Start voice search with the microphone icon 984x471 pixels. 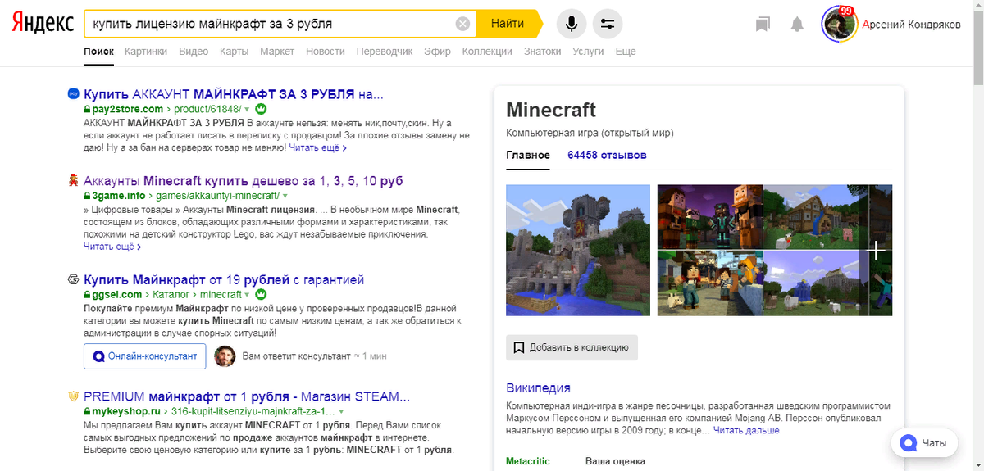(572, 24)
